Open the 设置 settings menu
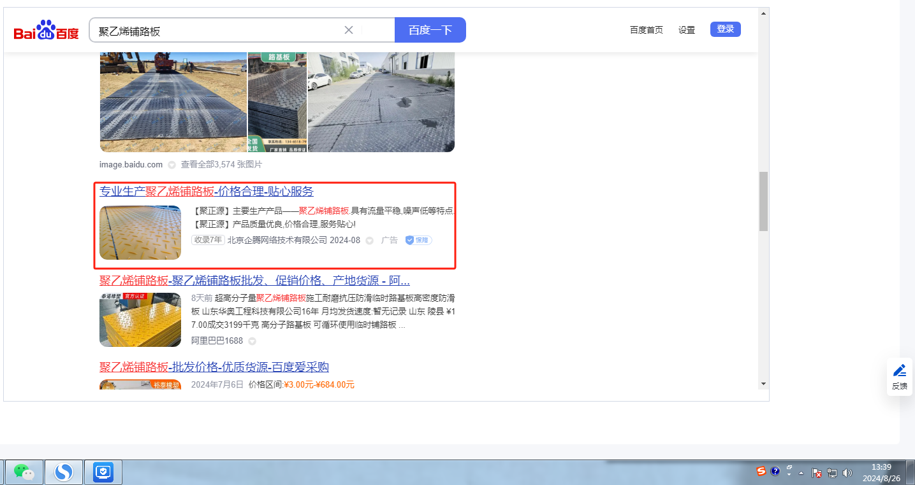This screenshot has height=485, width=915. click(687, 30)
